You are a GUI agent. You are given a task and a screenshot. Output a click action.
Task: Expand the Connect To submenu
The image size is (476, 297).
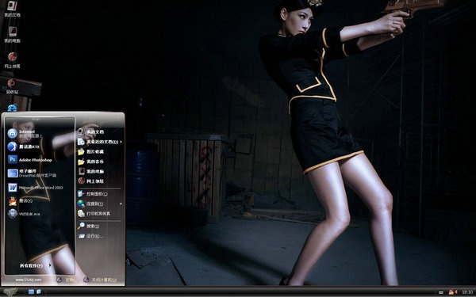pos(121,204)
